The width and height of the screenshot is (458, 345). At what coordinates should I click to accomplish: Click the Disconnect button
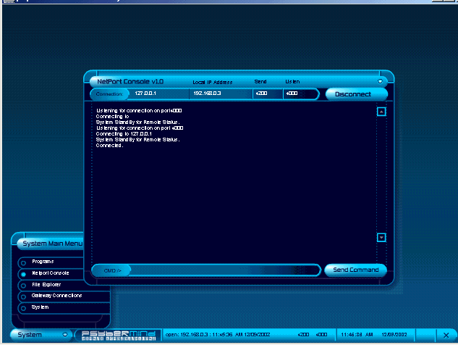(x=353, y=94)
